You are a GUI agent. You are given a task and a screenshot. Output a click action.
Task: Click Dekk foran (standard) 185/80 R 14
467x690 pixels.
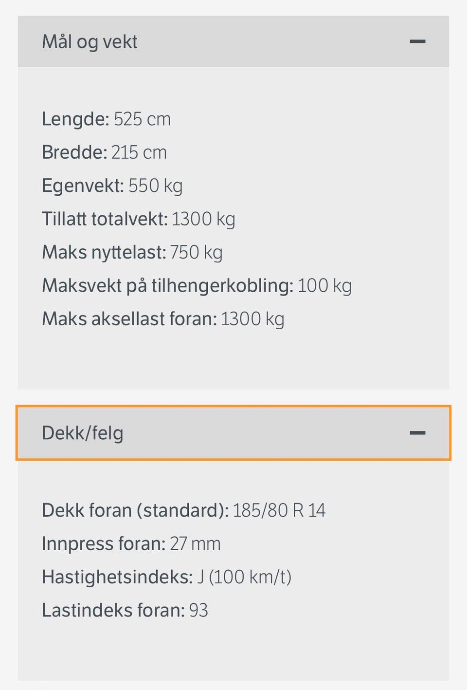click(x=183, y=510)
